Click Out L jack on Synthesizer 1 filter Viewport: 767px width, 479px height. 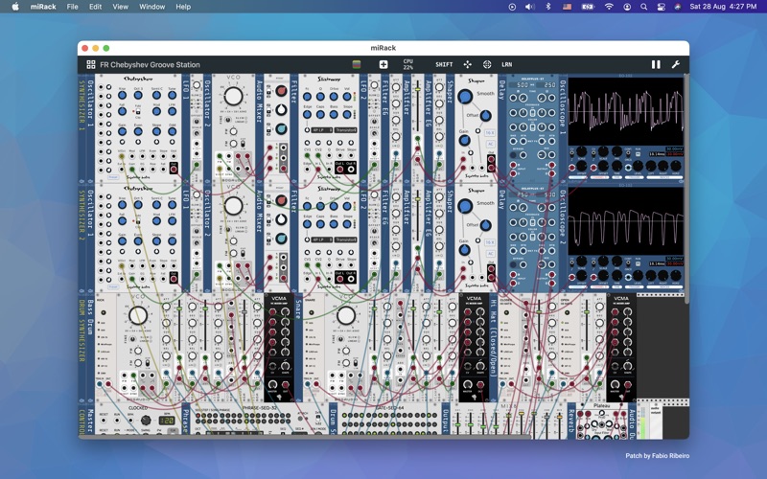340,170
